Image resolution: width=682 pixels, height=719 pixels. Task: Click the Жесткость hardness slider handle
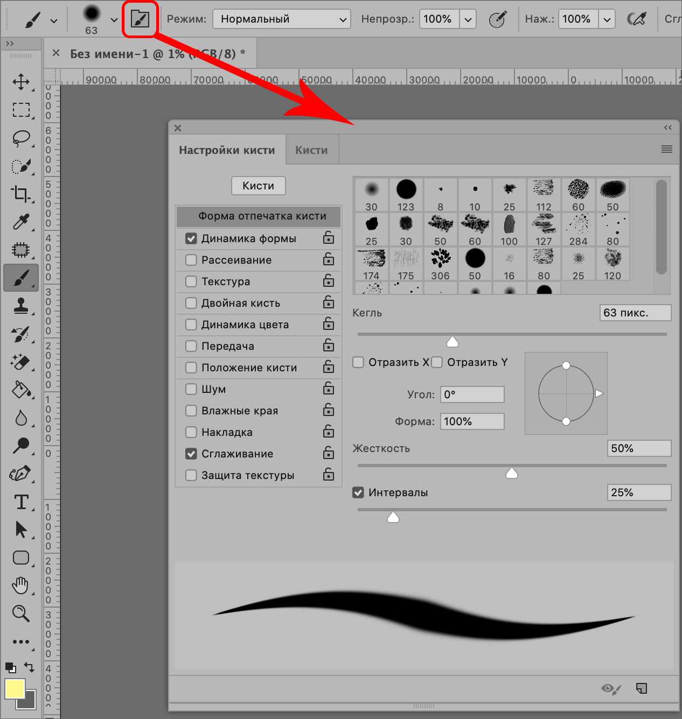512,473
